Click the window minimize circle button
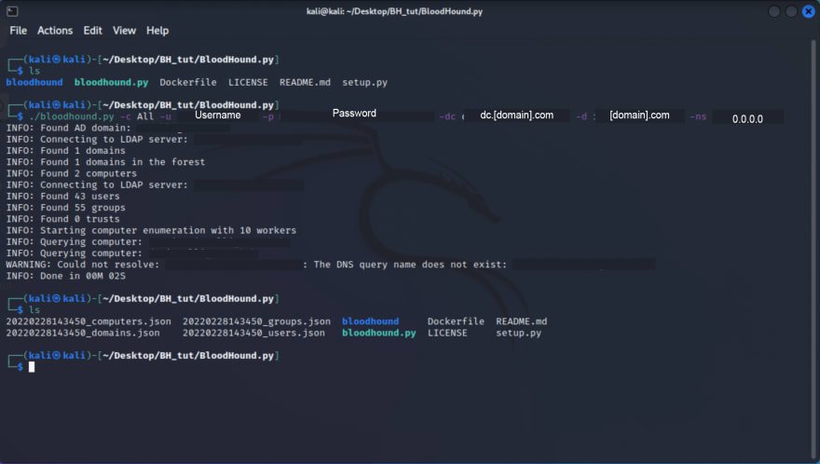Screen dimensions: 820x464 (x=774, y=11)
